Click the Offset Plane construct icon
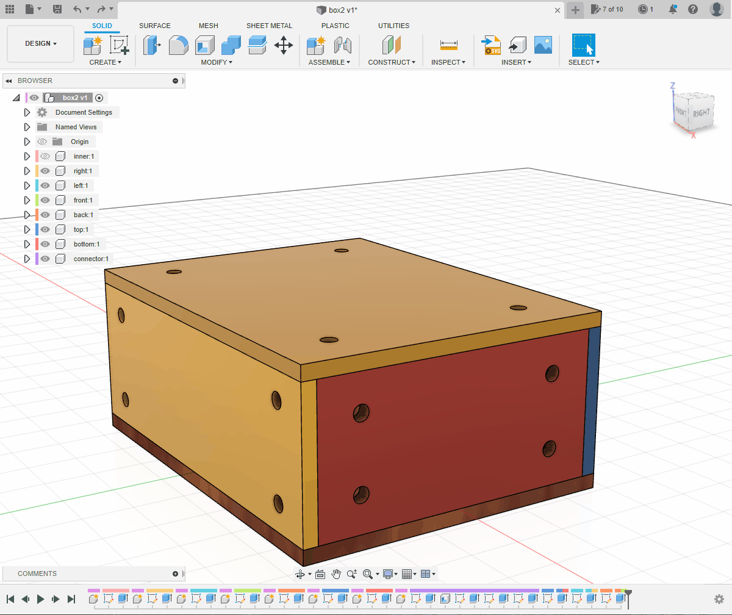 click(x=391, y=45)
